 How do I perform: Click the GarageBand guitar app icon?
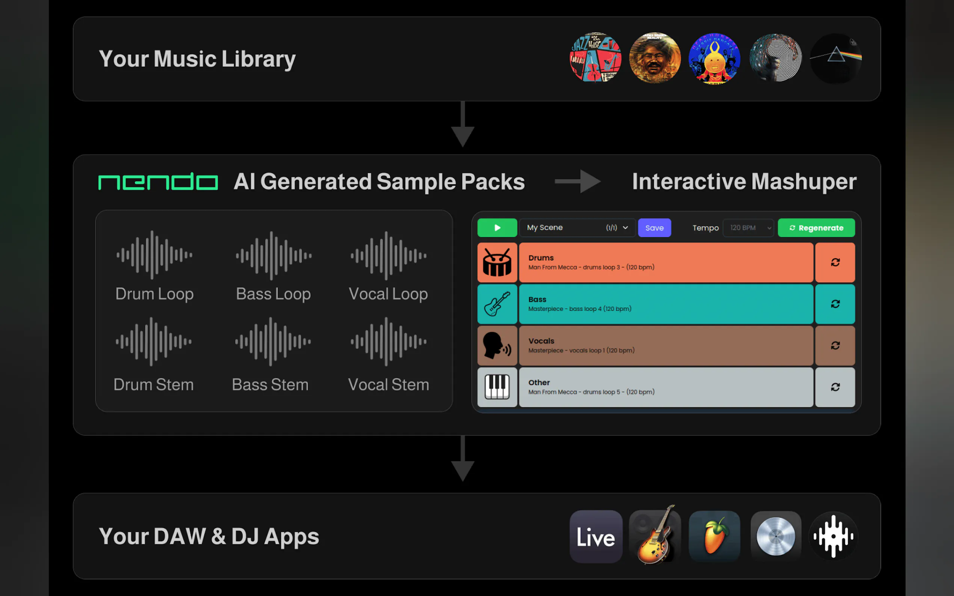pos(655,536)
